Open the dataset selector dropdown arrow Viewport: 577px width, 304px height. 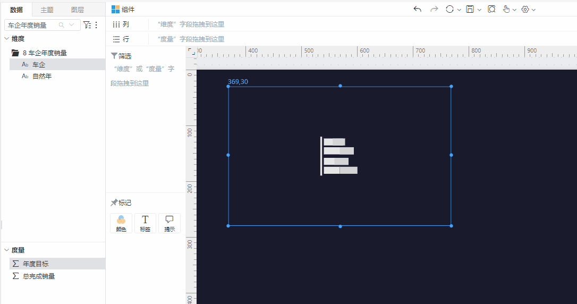[71, 25]
